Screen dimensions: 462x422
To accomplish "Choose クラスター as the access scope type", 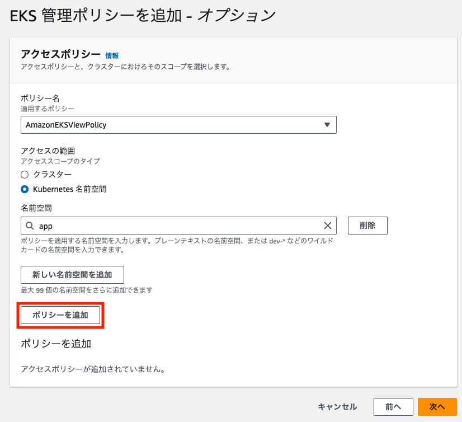I will [x=25, y=175].
